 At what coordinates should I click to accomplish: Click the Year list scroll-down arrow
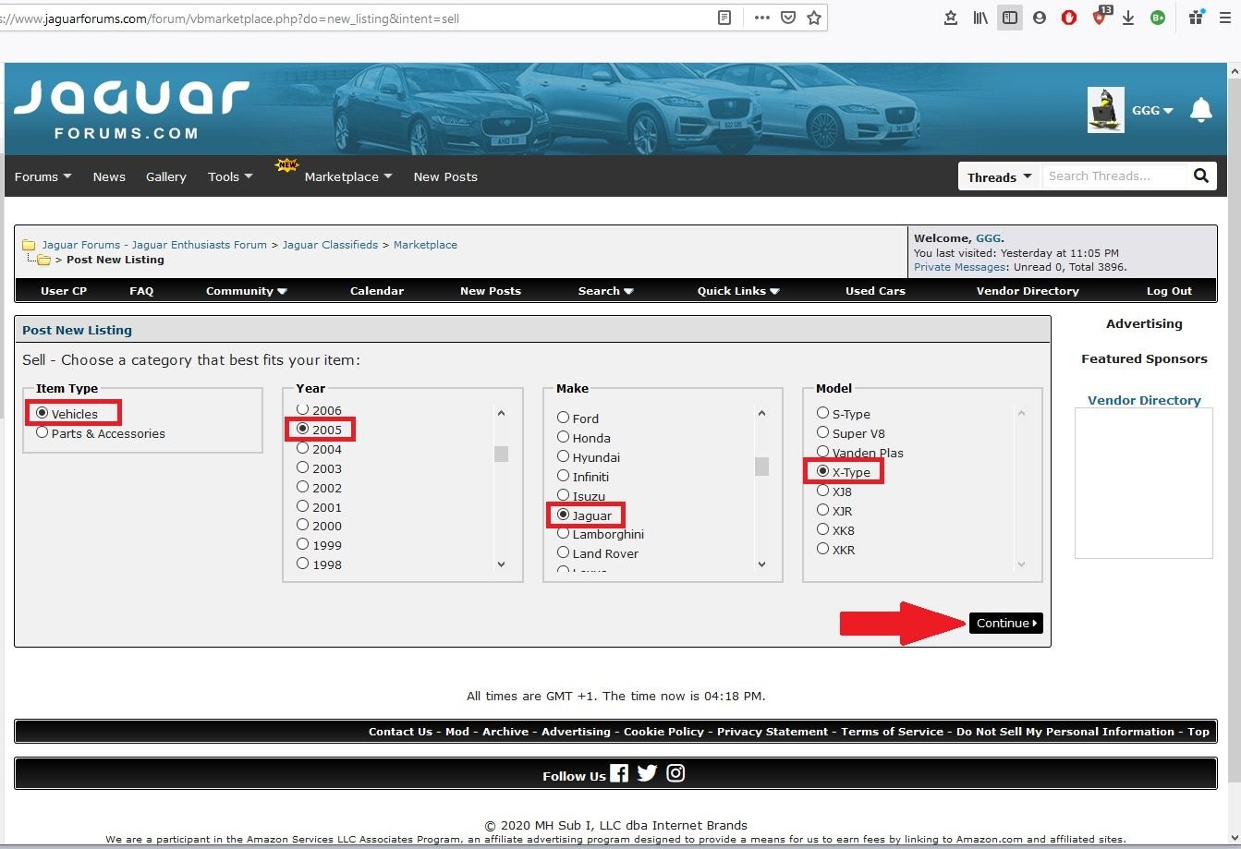click(501, 564)
